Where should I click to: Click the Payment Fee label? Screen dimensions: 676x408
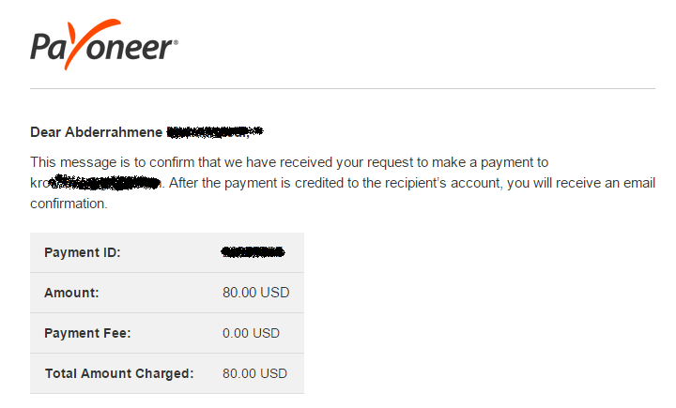pyautogui.click(x=87, y=334)
